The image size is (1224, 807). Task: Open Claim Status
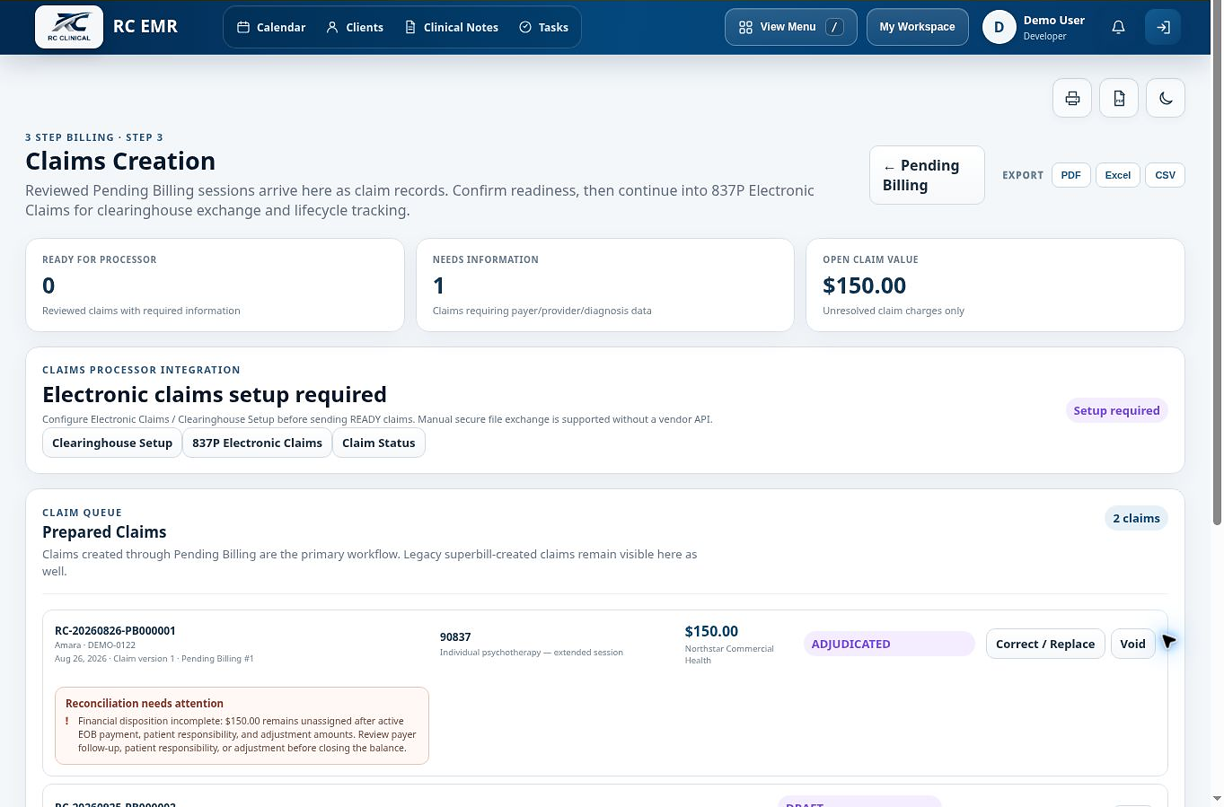pos(379,443)
